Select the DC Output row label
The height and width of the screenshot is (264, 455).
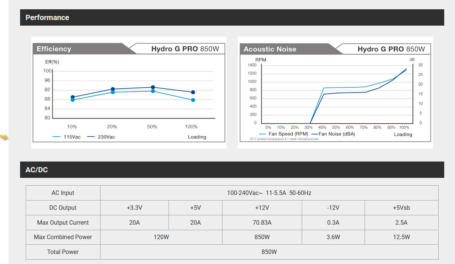63,208
